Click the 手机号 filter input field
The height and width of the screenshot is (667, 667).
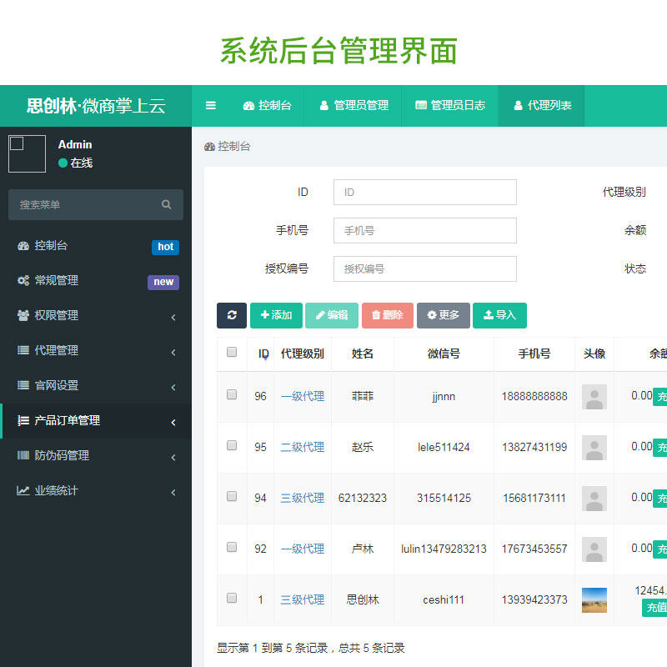tap(425, 231)
